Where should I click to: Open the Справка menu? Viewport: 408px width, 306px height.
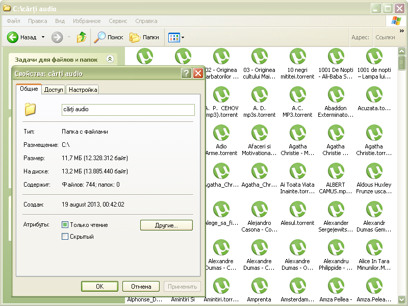[146, 21]
